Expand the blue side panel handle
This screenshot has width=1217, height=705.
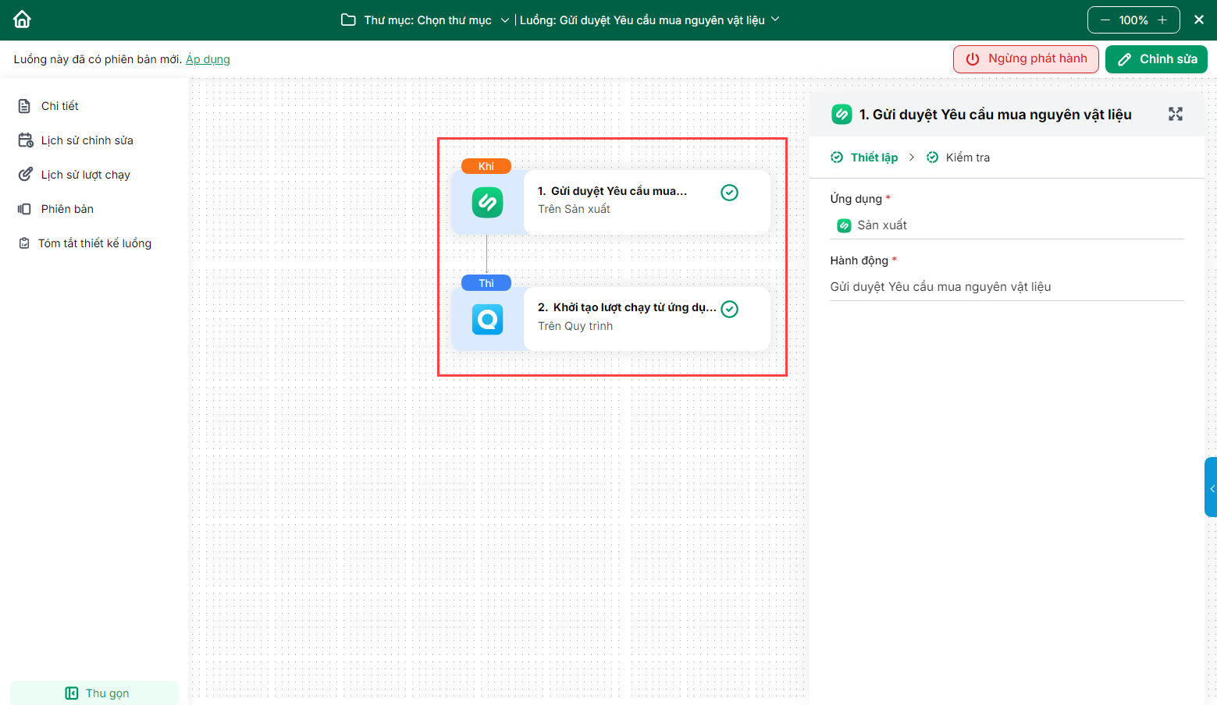point(1211,487)
